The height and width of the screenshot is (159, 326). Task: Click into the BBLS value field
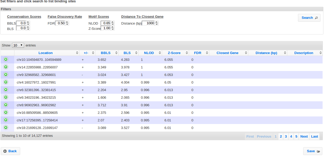pos(21,23)
